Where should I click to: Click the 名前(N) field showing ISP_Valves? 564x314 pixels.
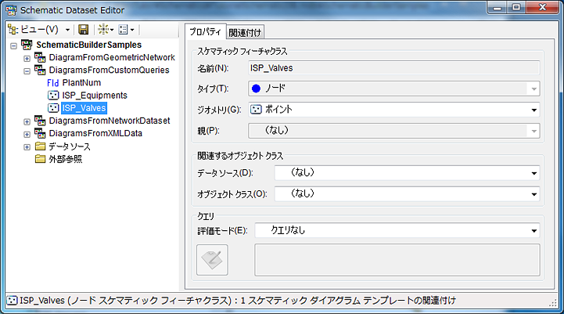394,68
